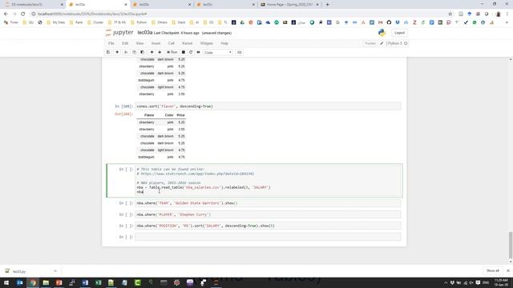
Task: Open the Gmail bookmark icon
Action: click(x=380, y=22)
